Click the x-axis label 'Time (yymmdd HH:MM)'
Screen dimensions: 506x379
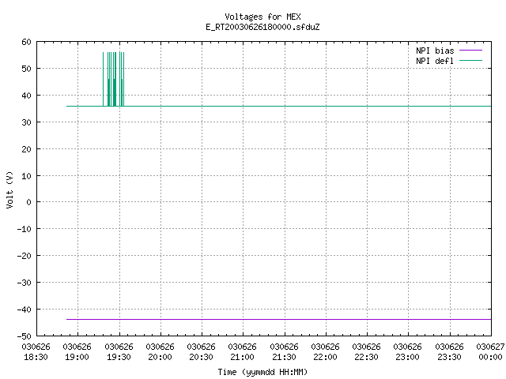(x=262, y=372)
